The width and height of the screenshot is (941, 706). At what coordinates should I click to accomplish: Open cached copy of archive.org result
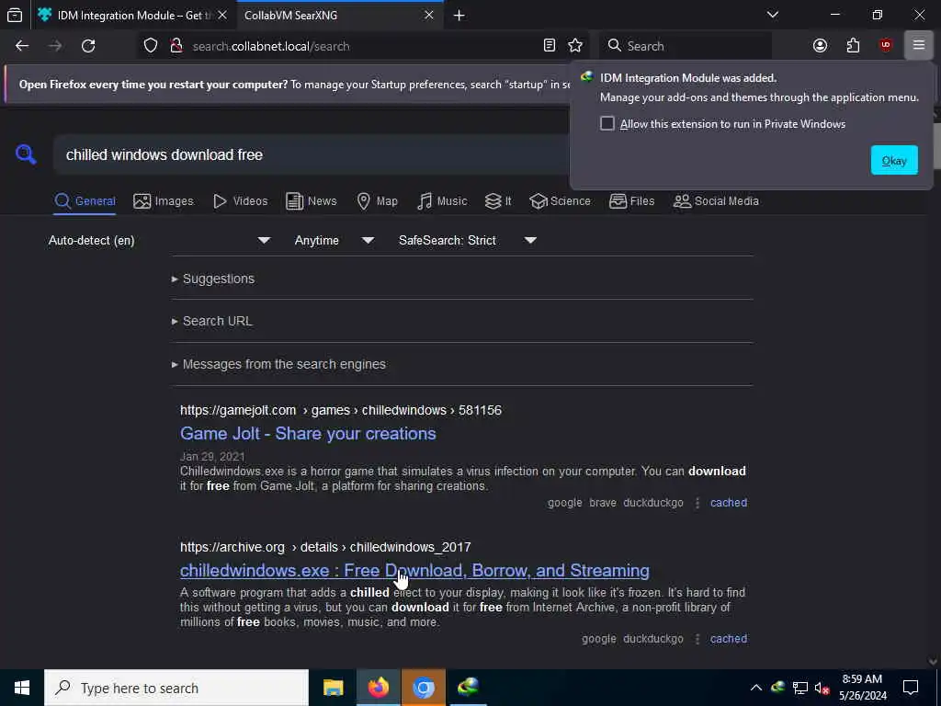[729, 639]
